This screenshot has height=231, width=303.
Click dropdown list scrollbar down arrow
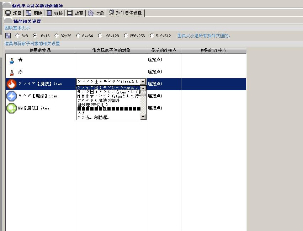[x=143, y=117]
